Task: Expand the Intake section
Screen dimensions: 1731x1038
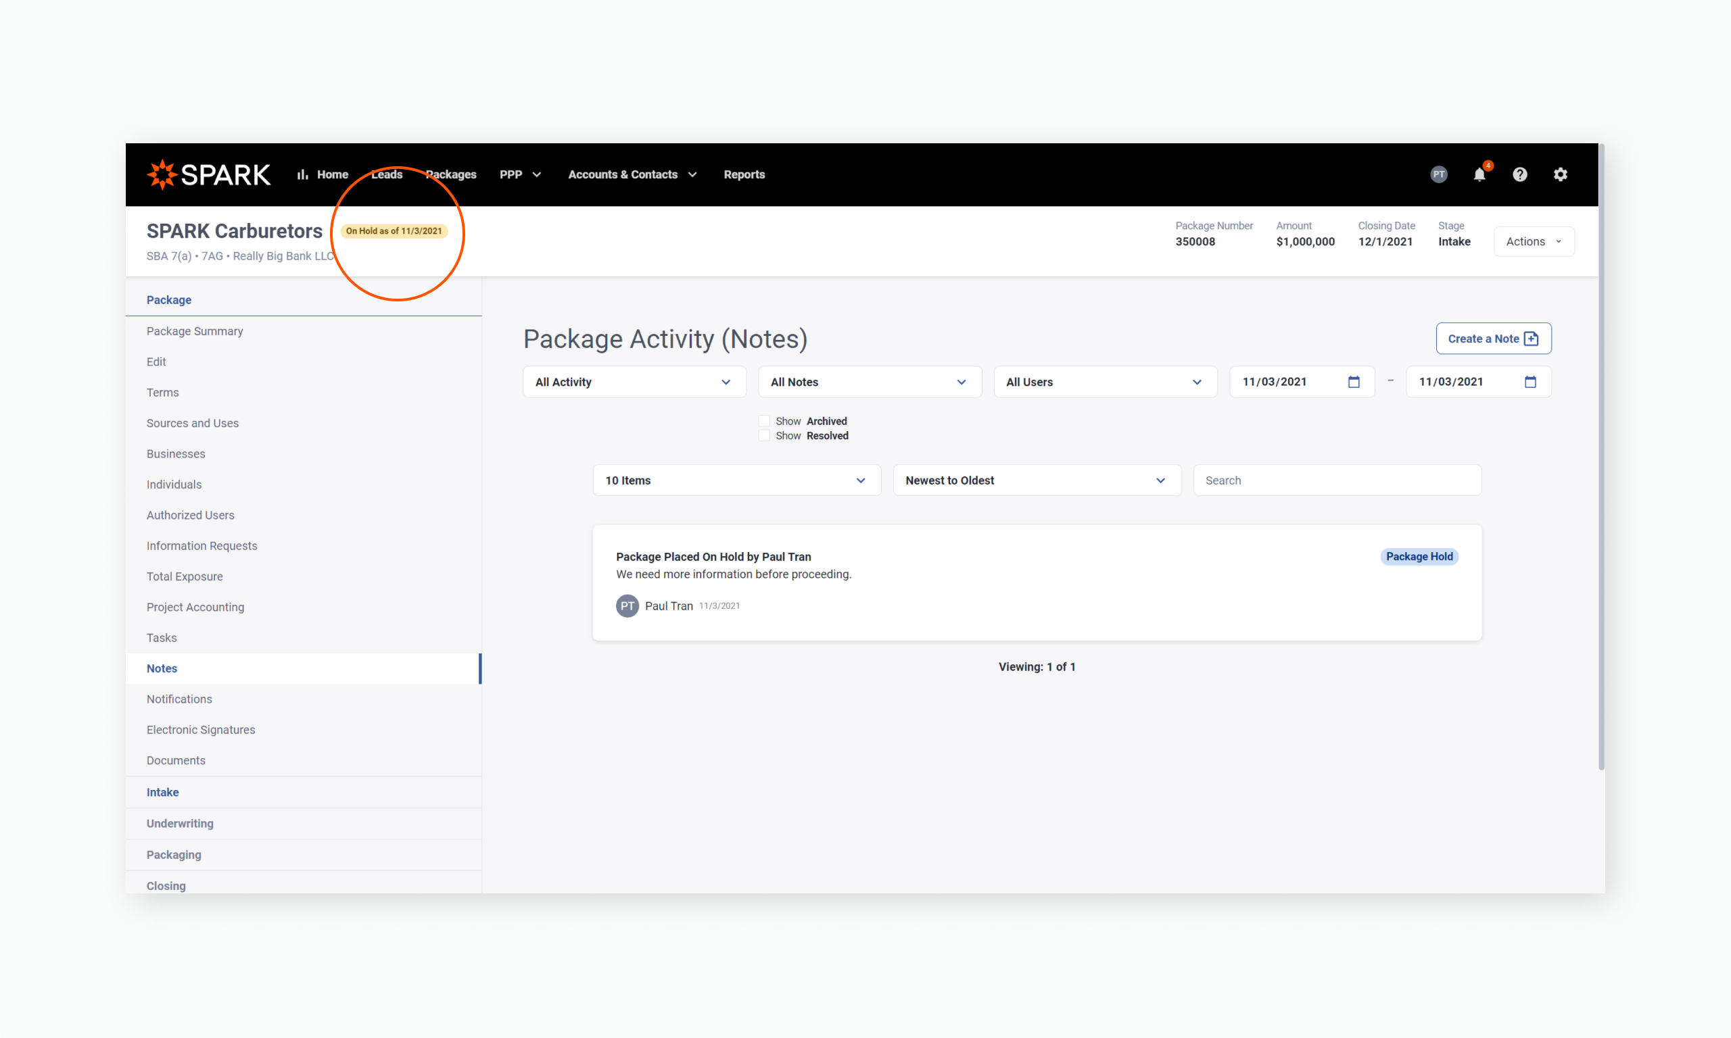Action: 303,793
